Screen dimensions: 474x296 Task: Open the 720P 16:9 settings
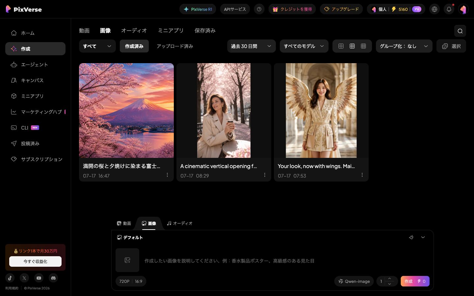pos(131,281)
